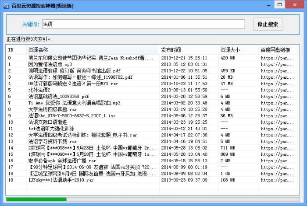Screen dimensions: 307x206
Task: Click the size value 459 KB
Action: click(228, 71)
